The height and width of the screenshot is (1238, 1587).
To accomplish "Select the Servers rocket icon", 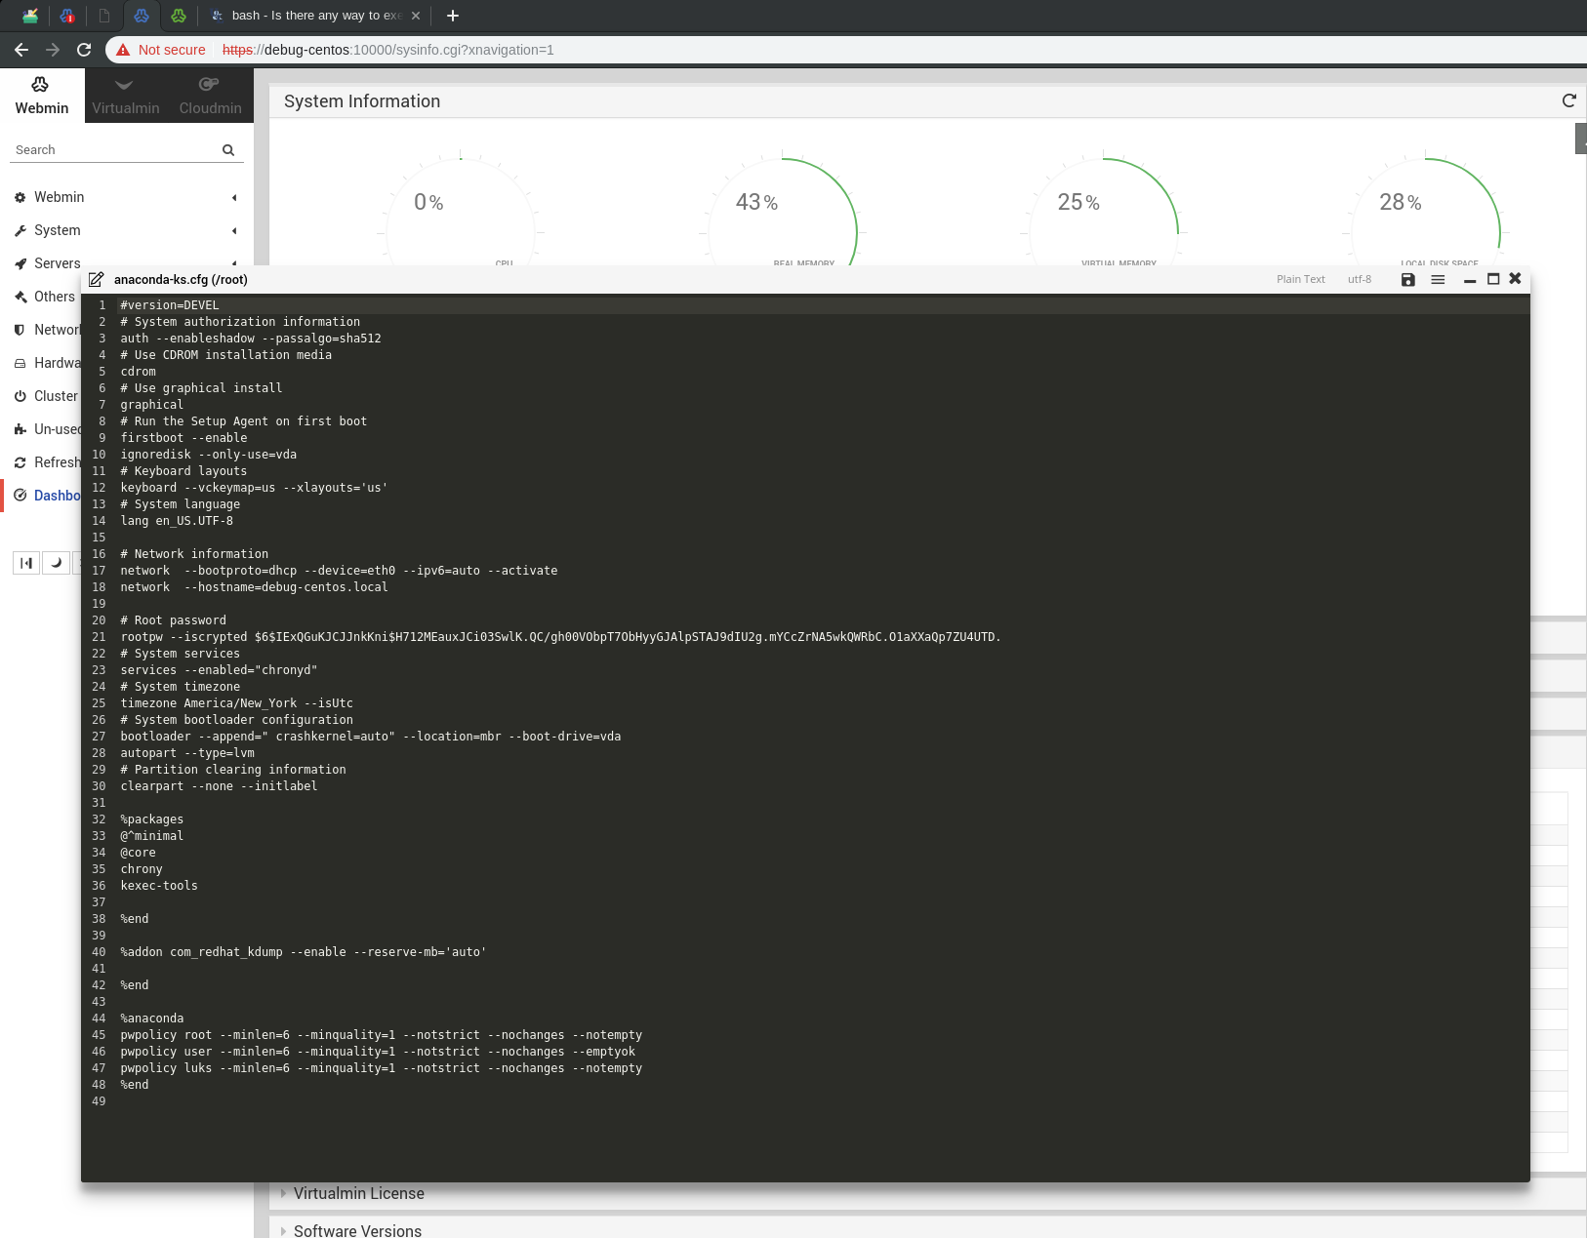I will pos(20,263).
